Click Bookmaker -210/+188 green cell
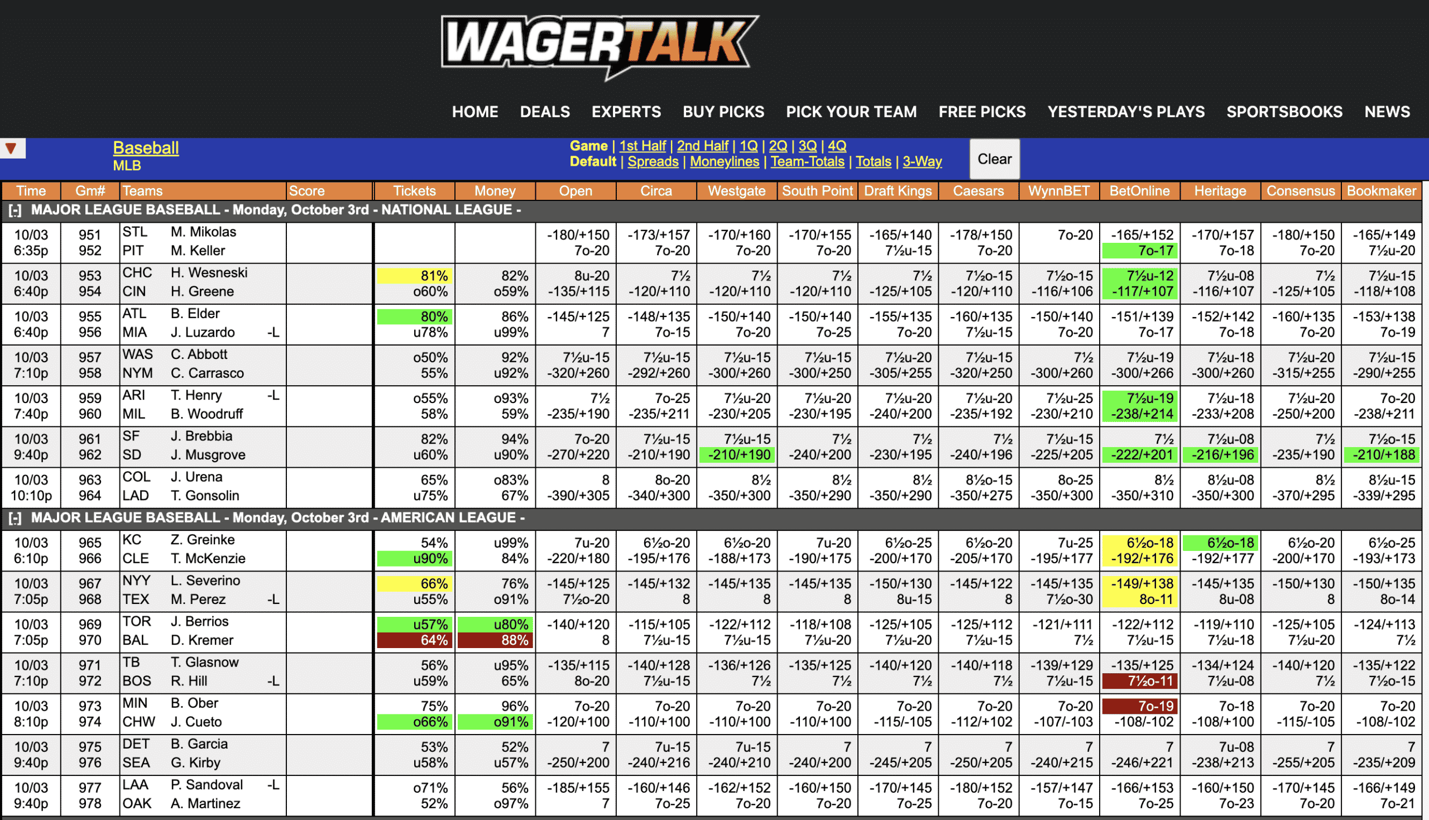Screen dimensions: 1429x820 point(1382,454)
